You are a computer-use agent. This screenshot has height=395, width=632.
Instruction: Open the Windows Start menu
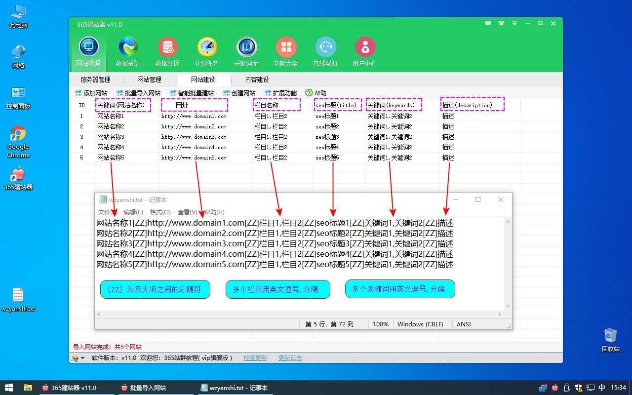point(9,388)
